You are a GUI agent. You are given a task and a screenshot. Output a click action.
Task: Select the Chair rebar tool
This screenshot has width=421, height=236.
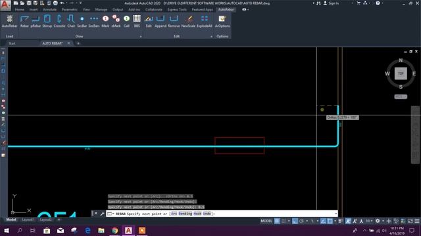pos(71,21)
